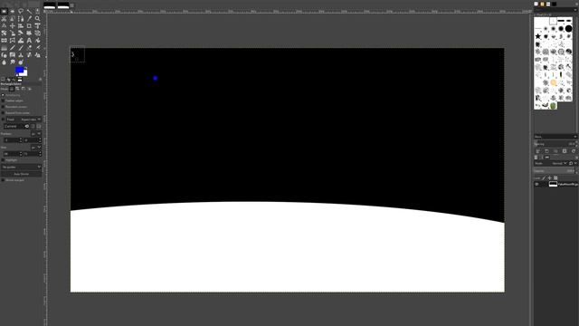Select the Smudge tool
Viewport: 579px width, 326px height.
12,62
